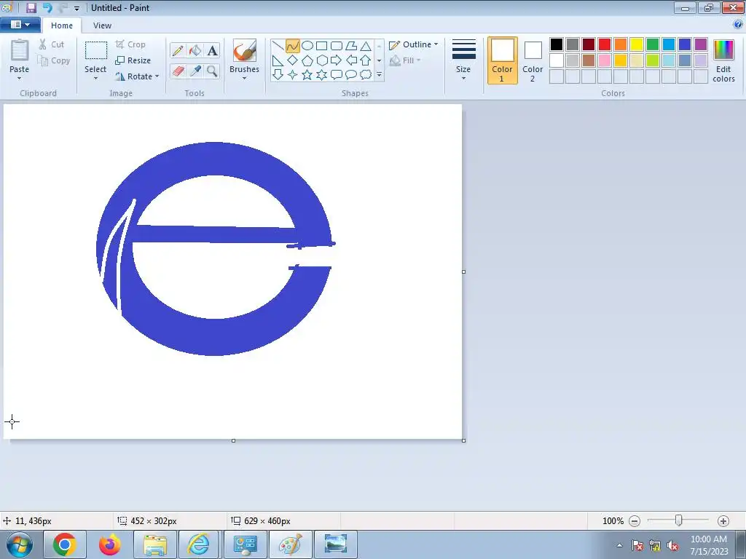The height and width of the screenshot is (559, 746).
Task: Click the Resize button
Action: click(x=133, y=60)
